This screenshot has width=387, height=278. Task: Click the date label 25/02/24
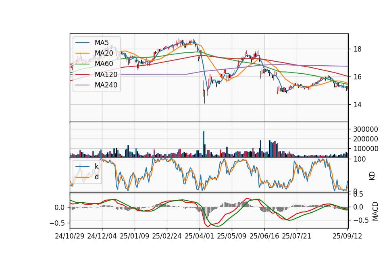(x=167, y=236)
